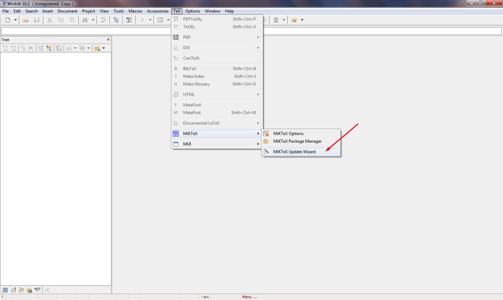
Task: Open the Macros menu
Action: tap(136, 11)
